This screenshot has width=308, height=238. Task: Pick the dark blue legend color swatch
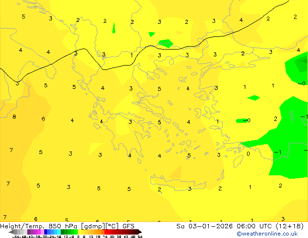pos(46,232)
